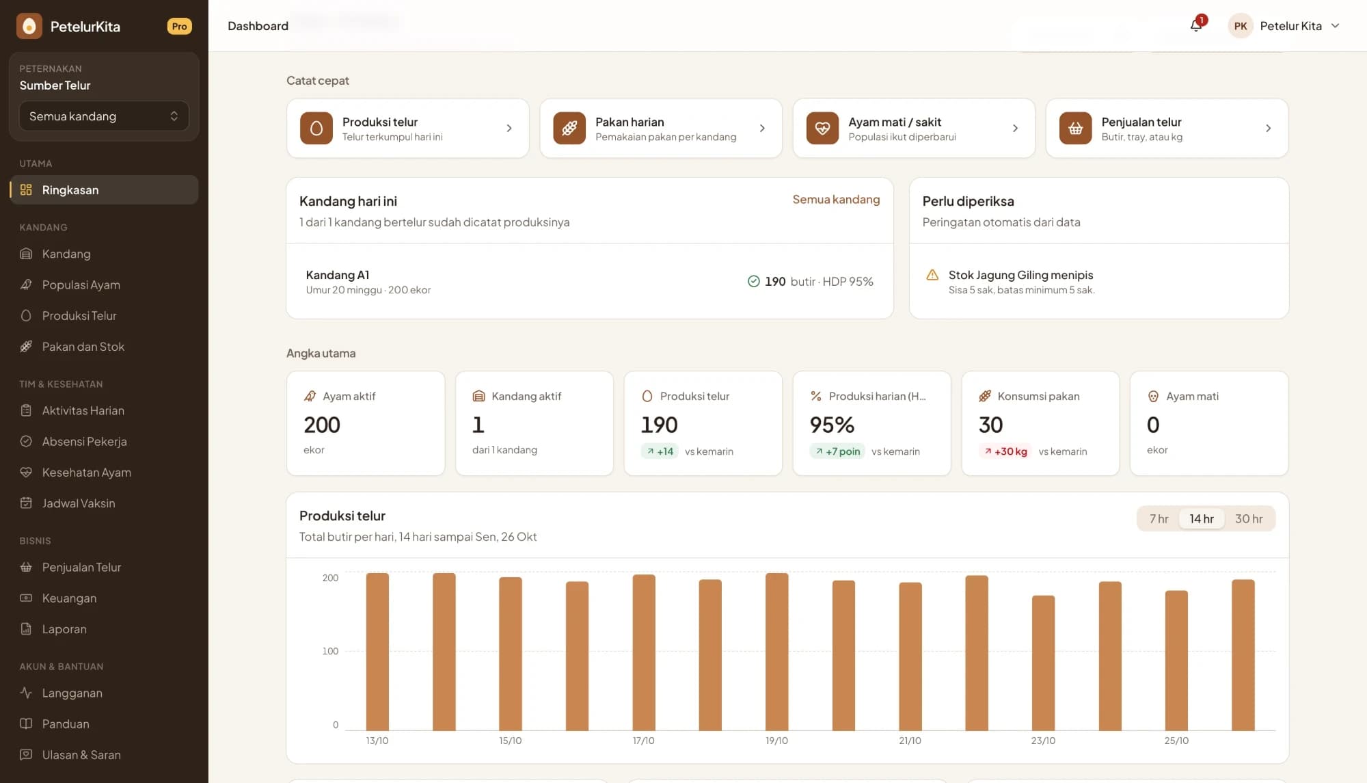The height and width of the screenshot is (783, 1367).
Task: Click the Produksi Telur egg icon in sidebar
Action: 26,315
